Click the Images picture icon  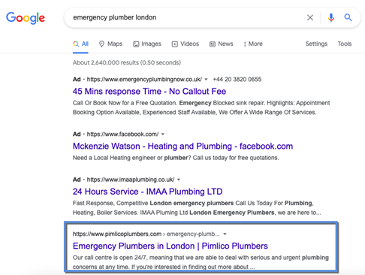[136, 44]
